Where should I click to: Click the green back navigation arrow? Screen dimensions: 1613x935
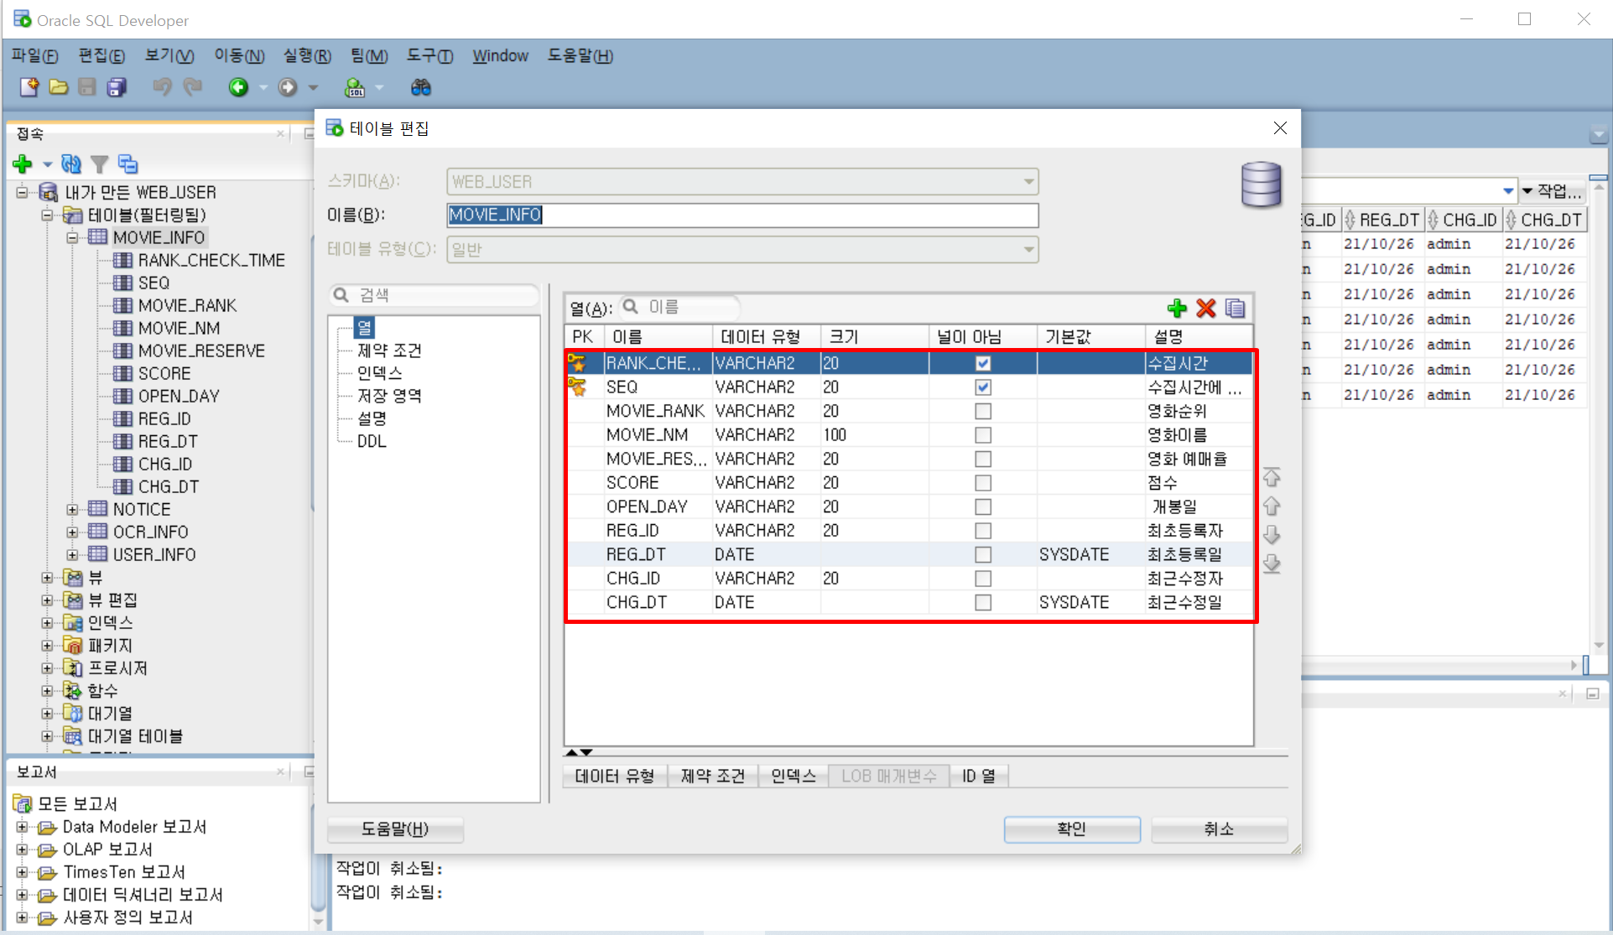point(239,87)
